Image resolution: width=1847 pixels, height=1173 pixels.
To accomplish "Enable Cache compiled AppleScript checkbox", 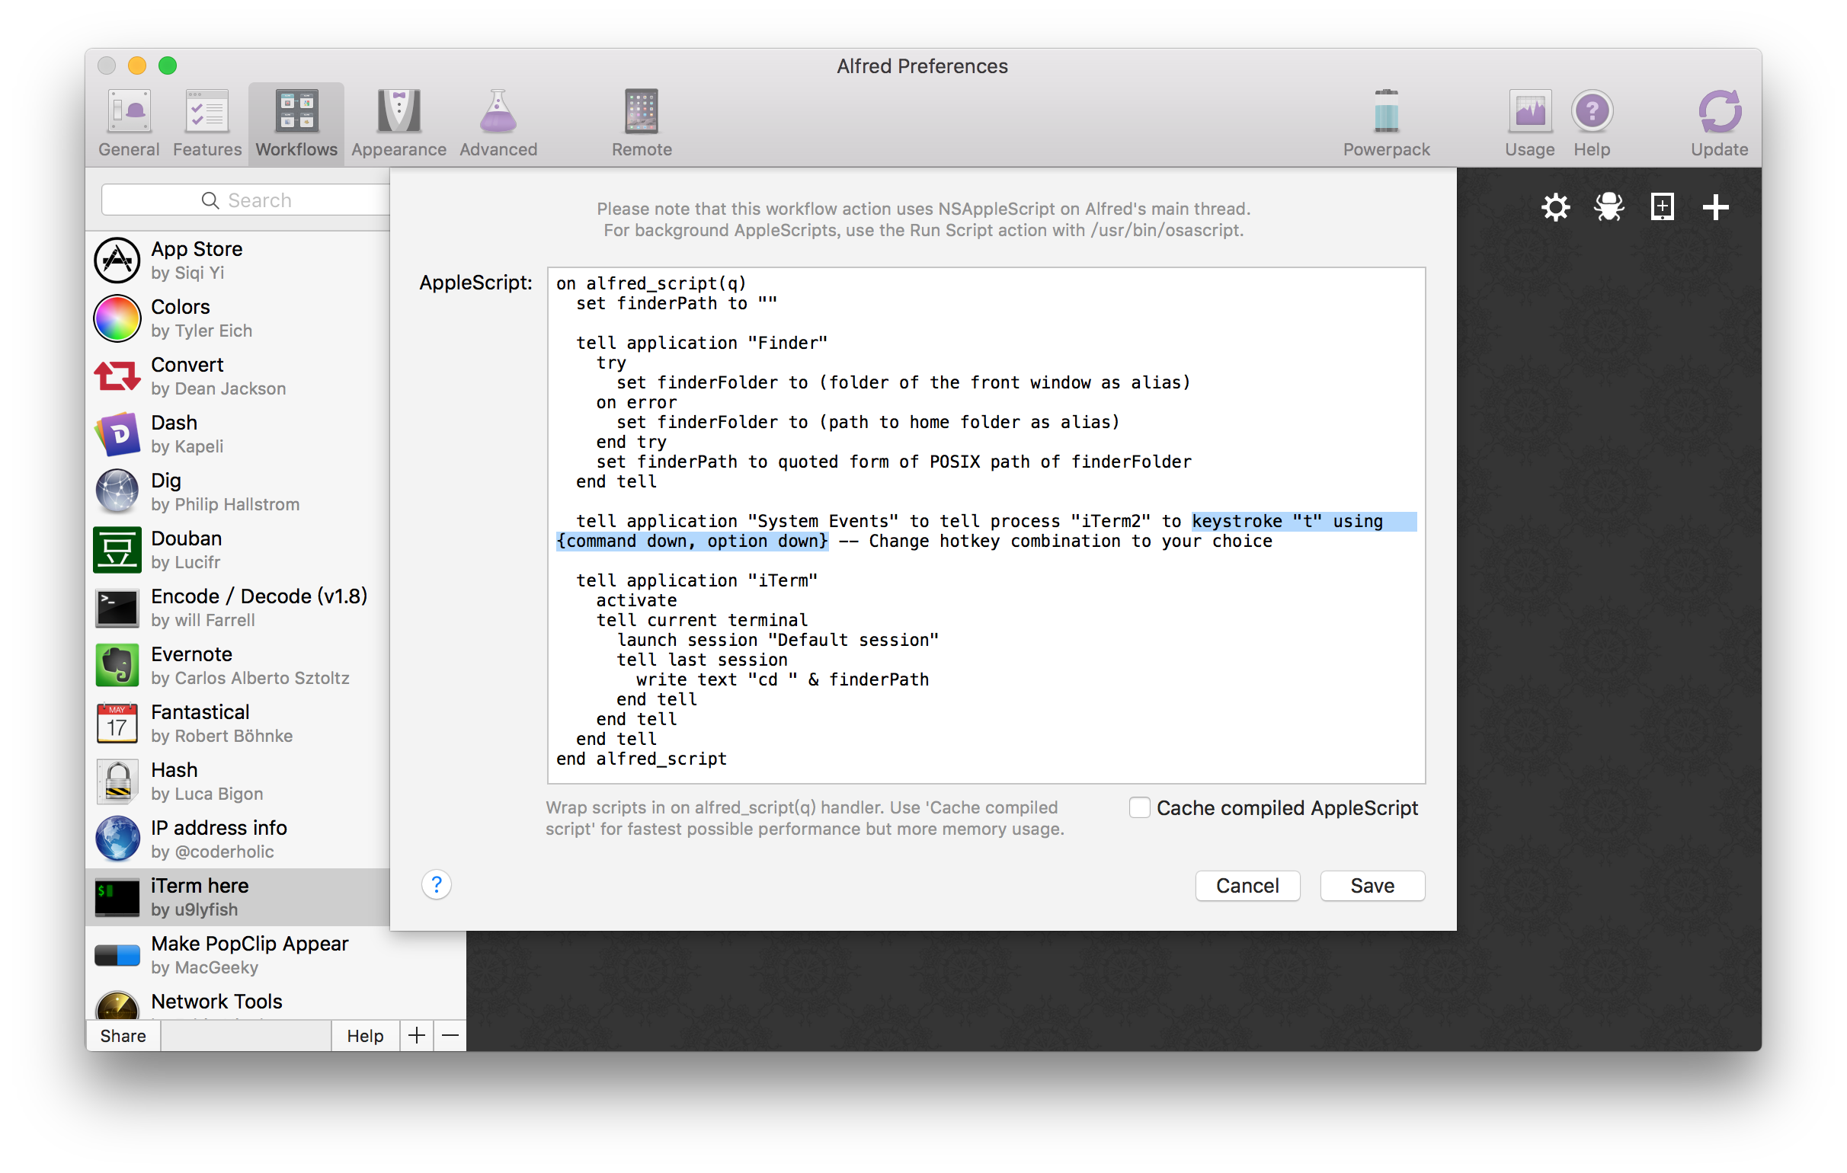I will pos(1139,807).
